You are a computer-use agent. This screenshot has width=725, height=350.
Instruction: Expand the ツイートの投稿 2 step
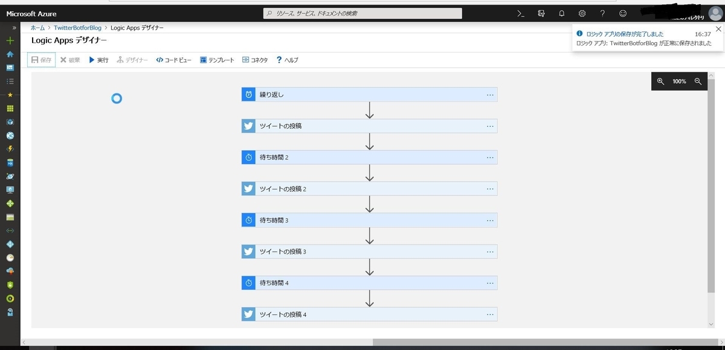pos(369,189)
